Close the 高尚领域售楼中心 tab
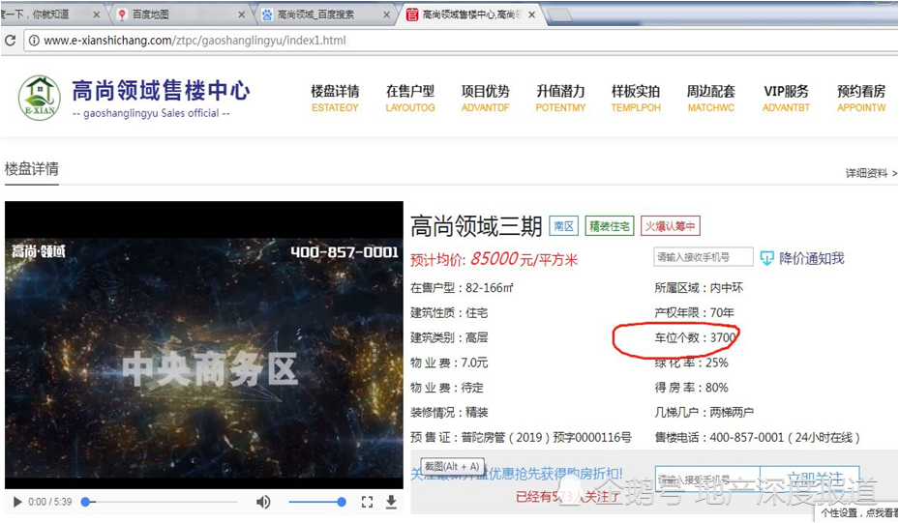The height and width of the screenshot is (523, 899). [532, 15]
